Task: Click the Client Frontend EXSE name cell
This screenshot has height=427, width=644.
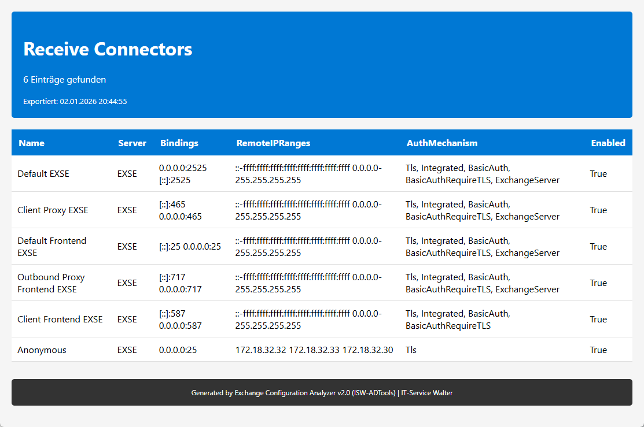Action: tap(60, 320)
